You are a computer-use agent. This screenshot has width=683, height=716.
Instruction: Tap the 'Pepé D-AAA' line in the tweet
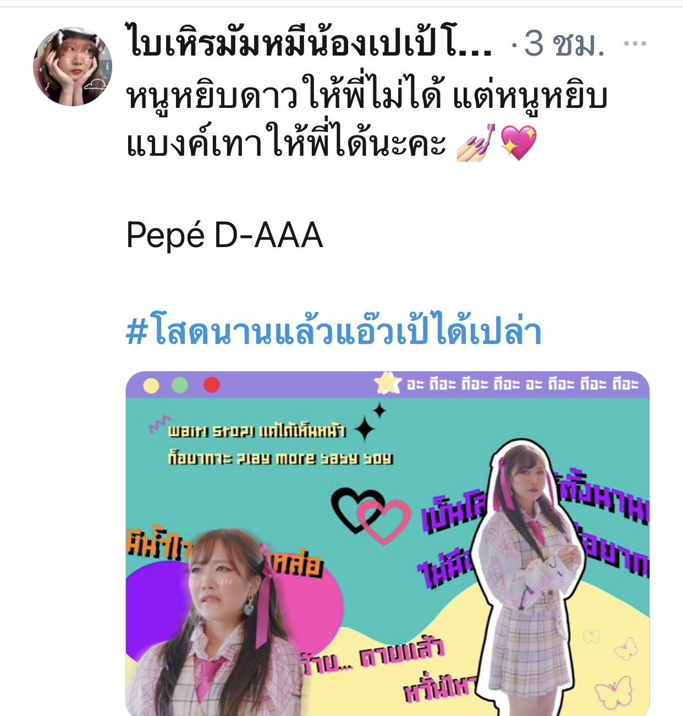pos(224,236)
